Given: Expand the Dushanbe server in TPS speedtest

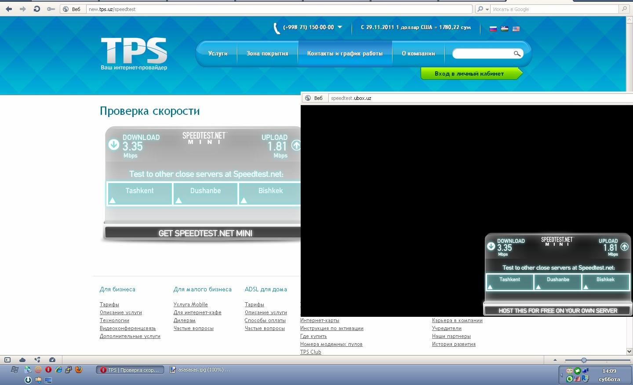Looking at the screenshot, I should point(205,194).
